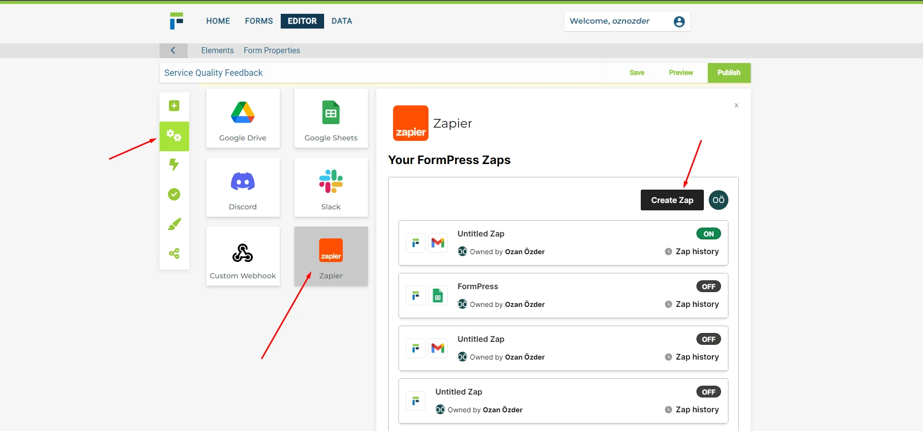Click the Save button
The image size is (923, 431).
[x=637, y=73]
